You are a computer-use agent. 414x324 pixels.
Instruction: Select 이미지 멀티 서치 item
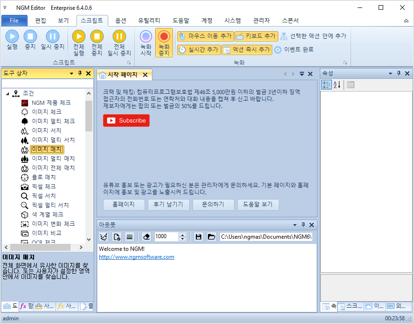click(53, 140)
